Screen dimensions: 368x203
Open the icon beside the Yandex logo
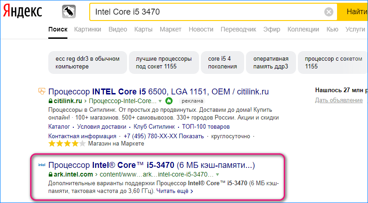coord(69,11)
